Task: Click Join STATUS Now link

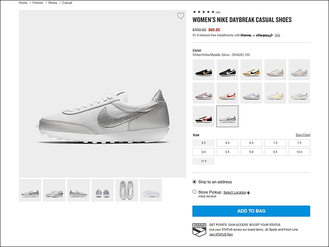Action: 221,234
